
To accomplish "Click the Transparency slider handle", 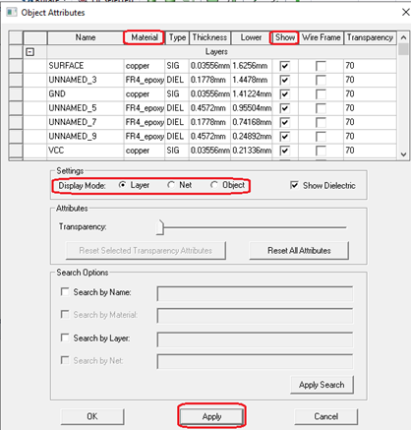I will (x=160, y=227).
